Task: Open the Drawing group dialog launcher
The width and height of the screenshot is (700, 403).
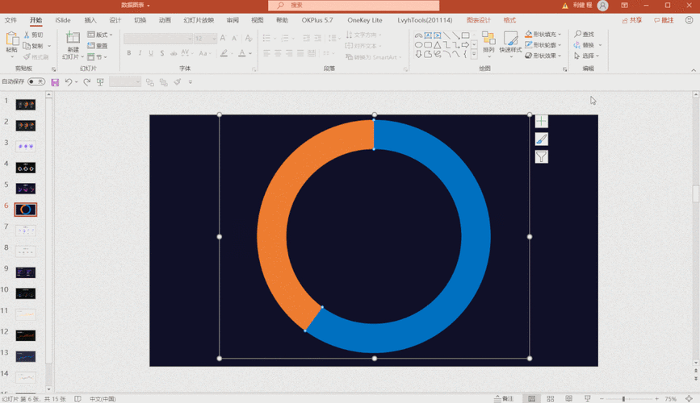Action: 564,69
